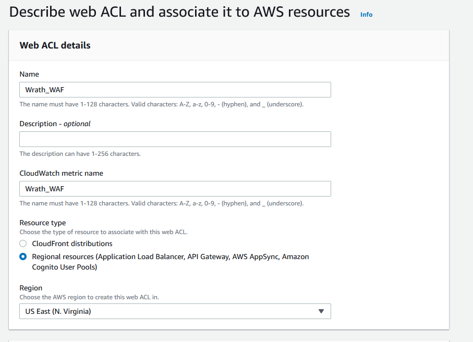Select the CloudFront distributions radio button
The image size is (473, 342).
click(x=23, y=243)
